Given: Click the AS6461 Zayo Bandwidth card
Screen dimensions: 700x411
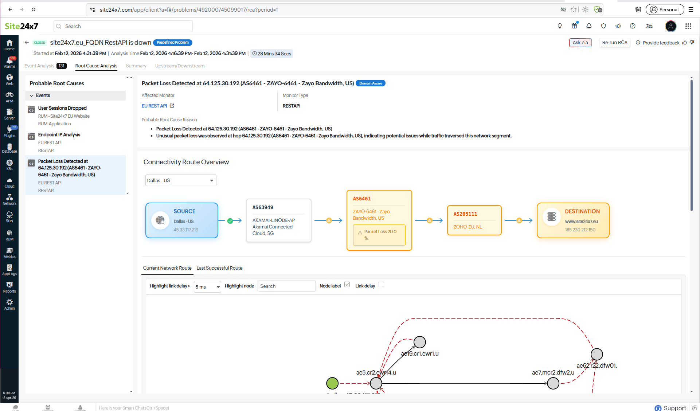Looking at the screenshot, I should pos(379,220).
